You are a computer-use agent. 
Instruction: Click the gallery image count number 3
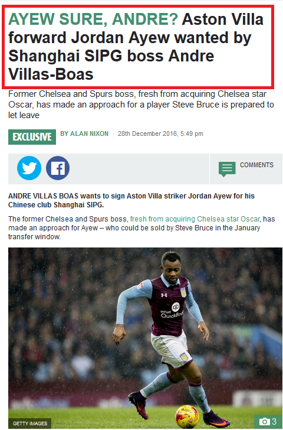[274, 422]
